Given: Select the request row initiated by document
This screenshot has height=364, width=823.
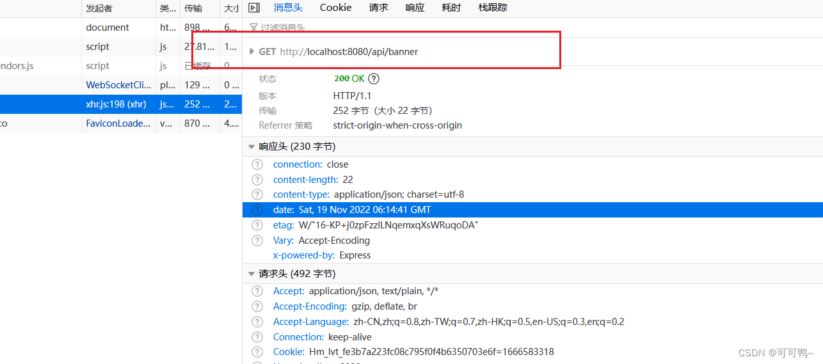Looking at the screenshot, I should point(121,28).
